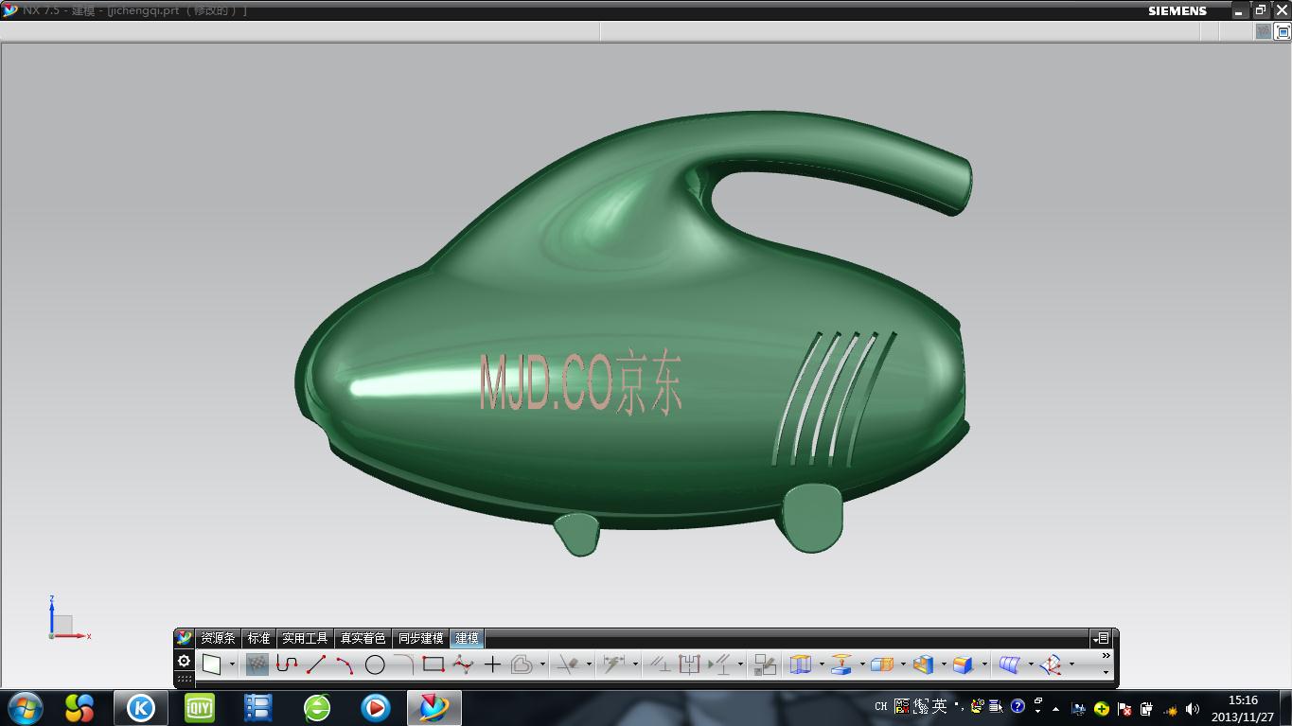Select the Datum Plane / Boss feature tool
This screenshot has height=726, width=1292.
pos(841,664)
